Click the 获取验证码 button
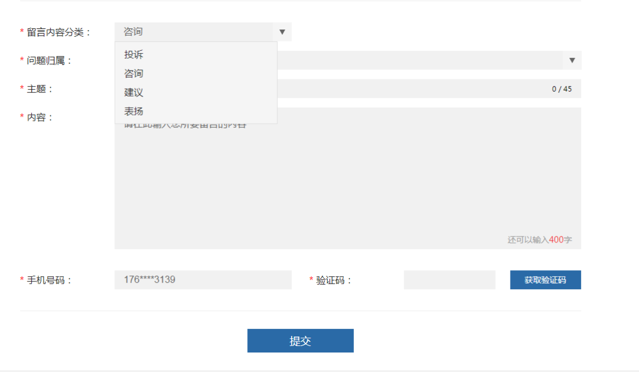Screen dimensions: 639x372 545,280
